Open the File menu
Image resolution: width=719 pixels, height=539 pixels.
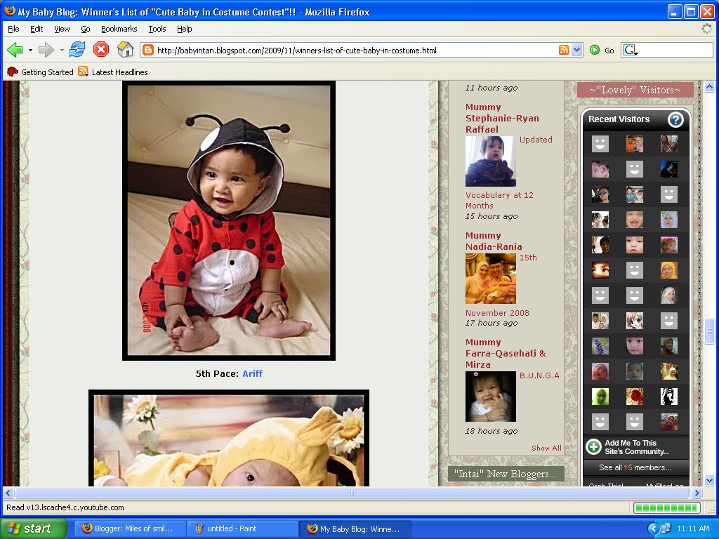(x=13, y=29)
